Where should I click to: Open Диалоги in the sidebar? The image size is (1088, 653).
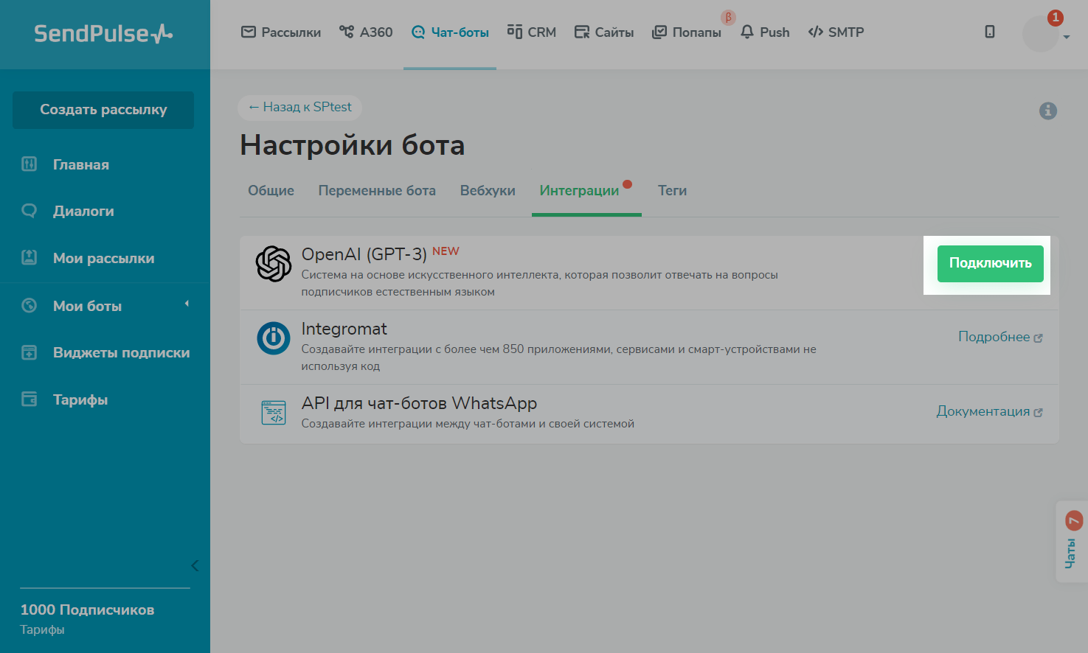pyautogui.click(x=83, y=211)
